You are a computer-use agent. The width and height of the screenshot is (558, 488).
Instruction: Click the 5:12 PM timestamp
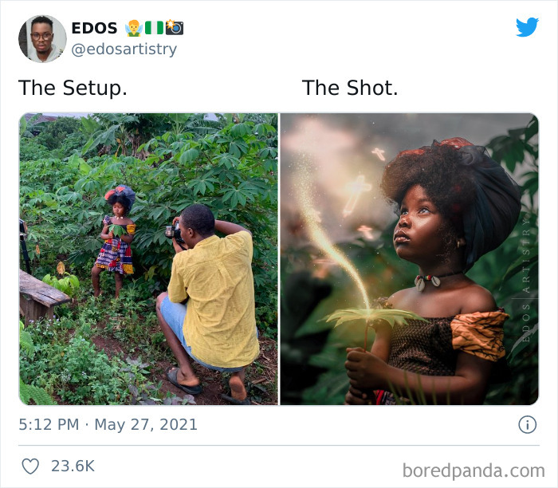(49, 424)
